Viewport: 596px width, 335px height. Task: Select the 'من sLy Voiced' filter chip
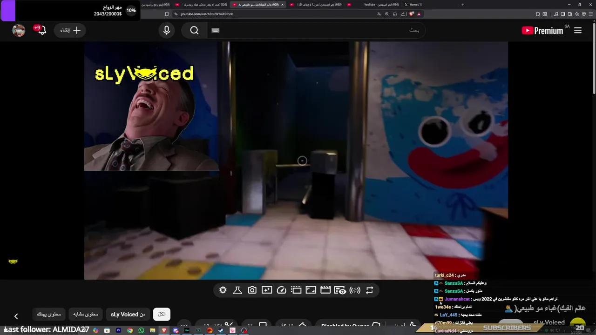(x=128, y=314)
